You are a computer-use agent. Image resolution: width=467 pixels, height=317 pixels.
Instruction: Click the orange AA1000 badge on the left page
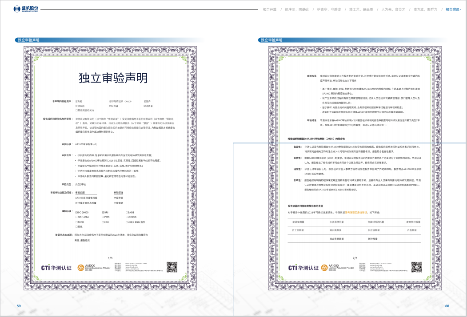coord(80,267)
